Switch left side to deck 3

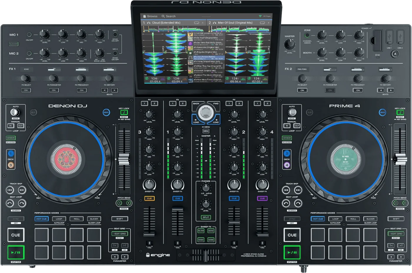[11, 165]
